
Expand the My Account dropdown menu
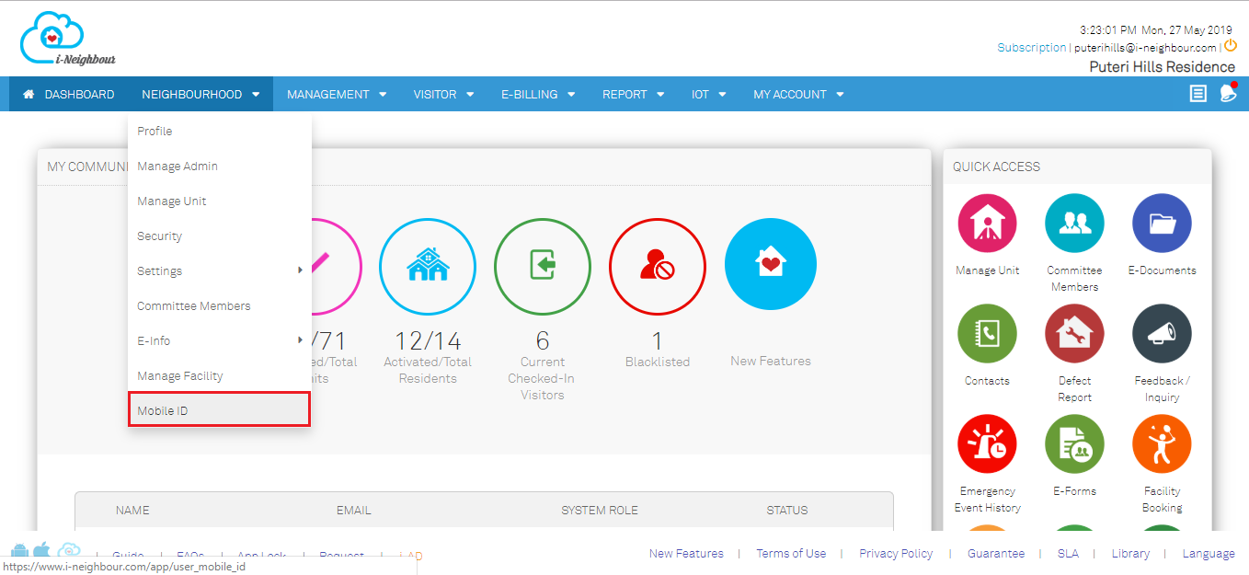tap(798, 94)
